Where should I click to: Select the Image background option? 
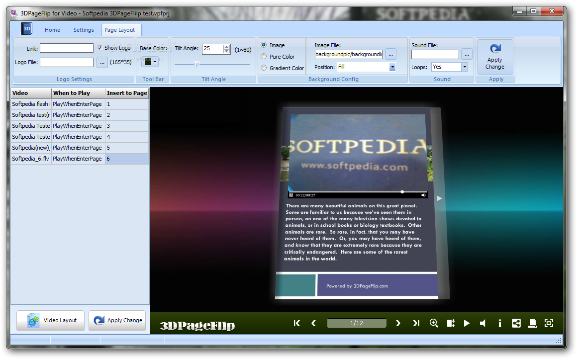264,45
